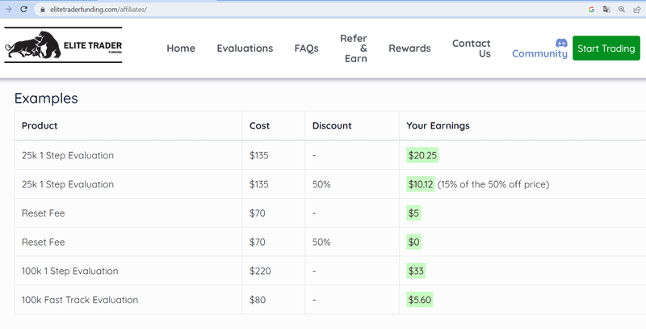Reload the page with the refresh icon
Screen dimensions: 646x329
point(24,9)
